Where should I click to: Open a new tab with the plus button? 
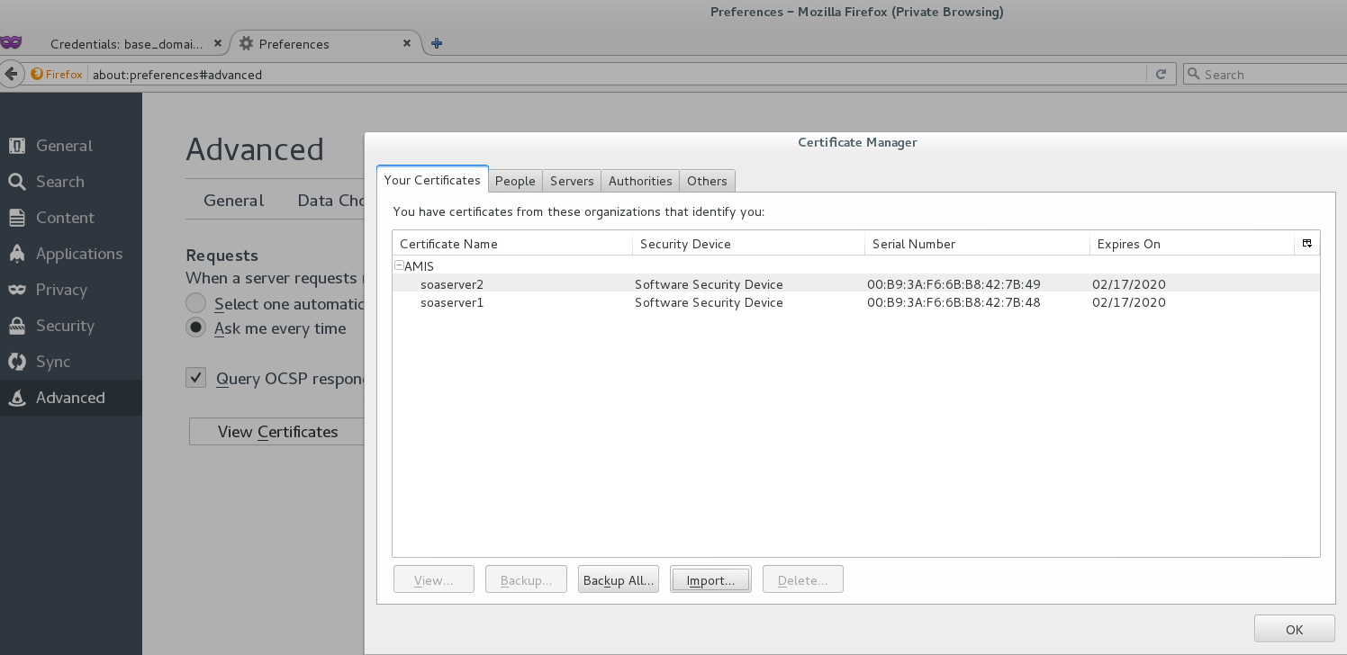point(437,42)
